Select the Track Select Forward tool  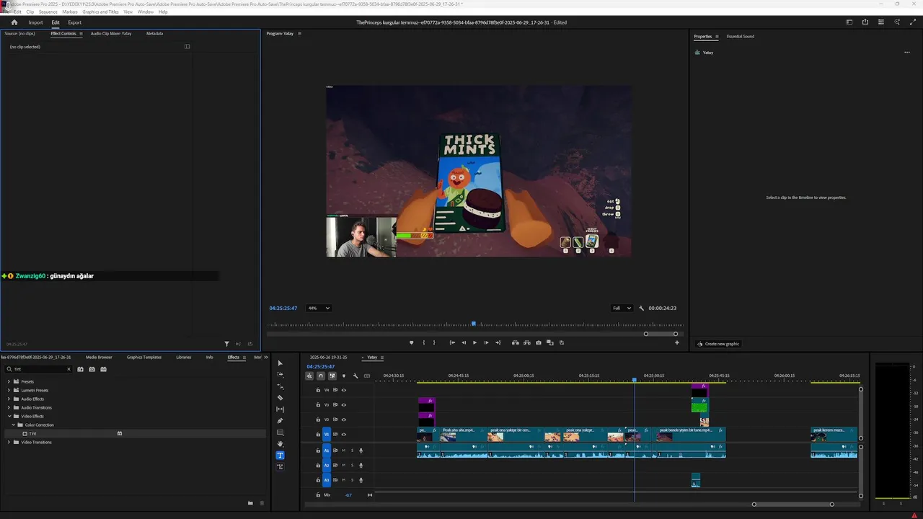281,375
